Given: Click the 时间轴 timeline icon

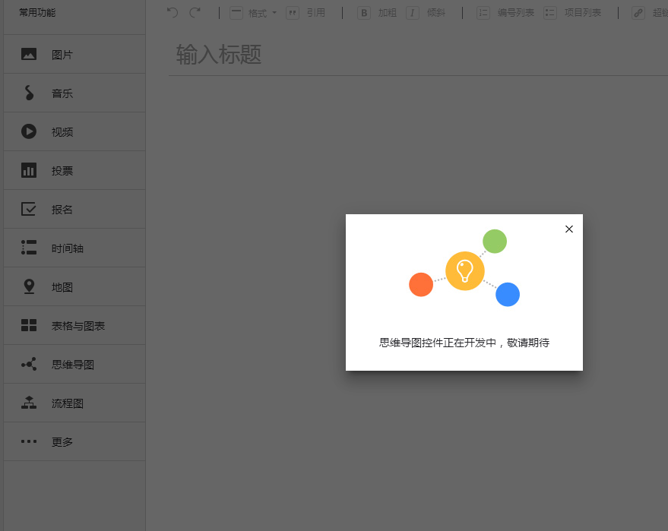Looking at the screenshot, I should tap(29, 248).
